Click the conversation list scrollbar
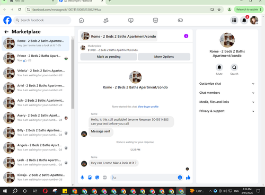265x195 pixels. coord(73,74)
